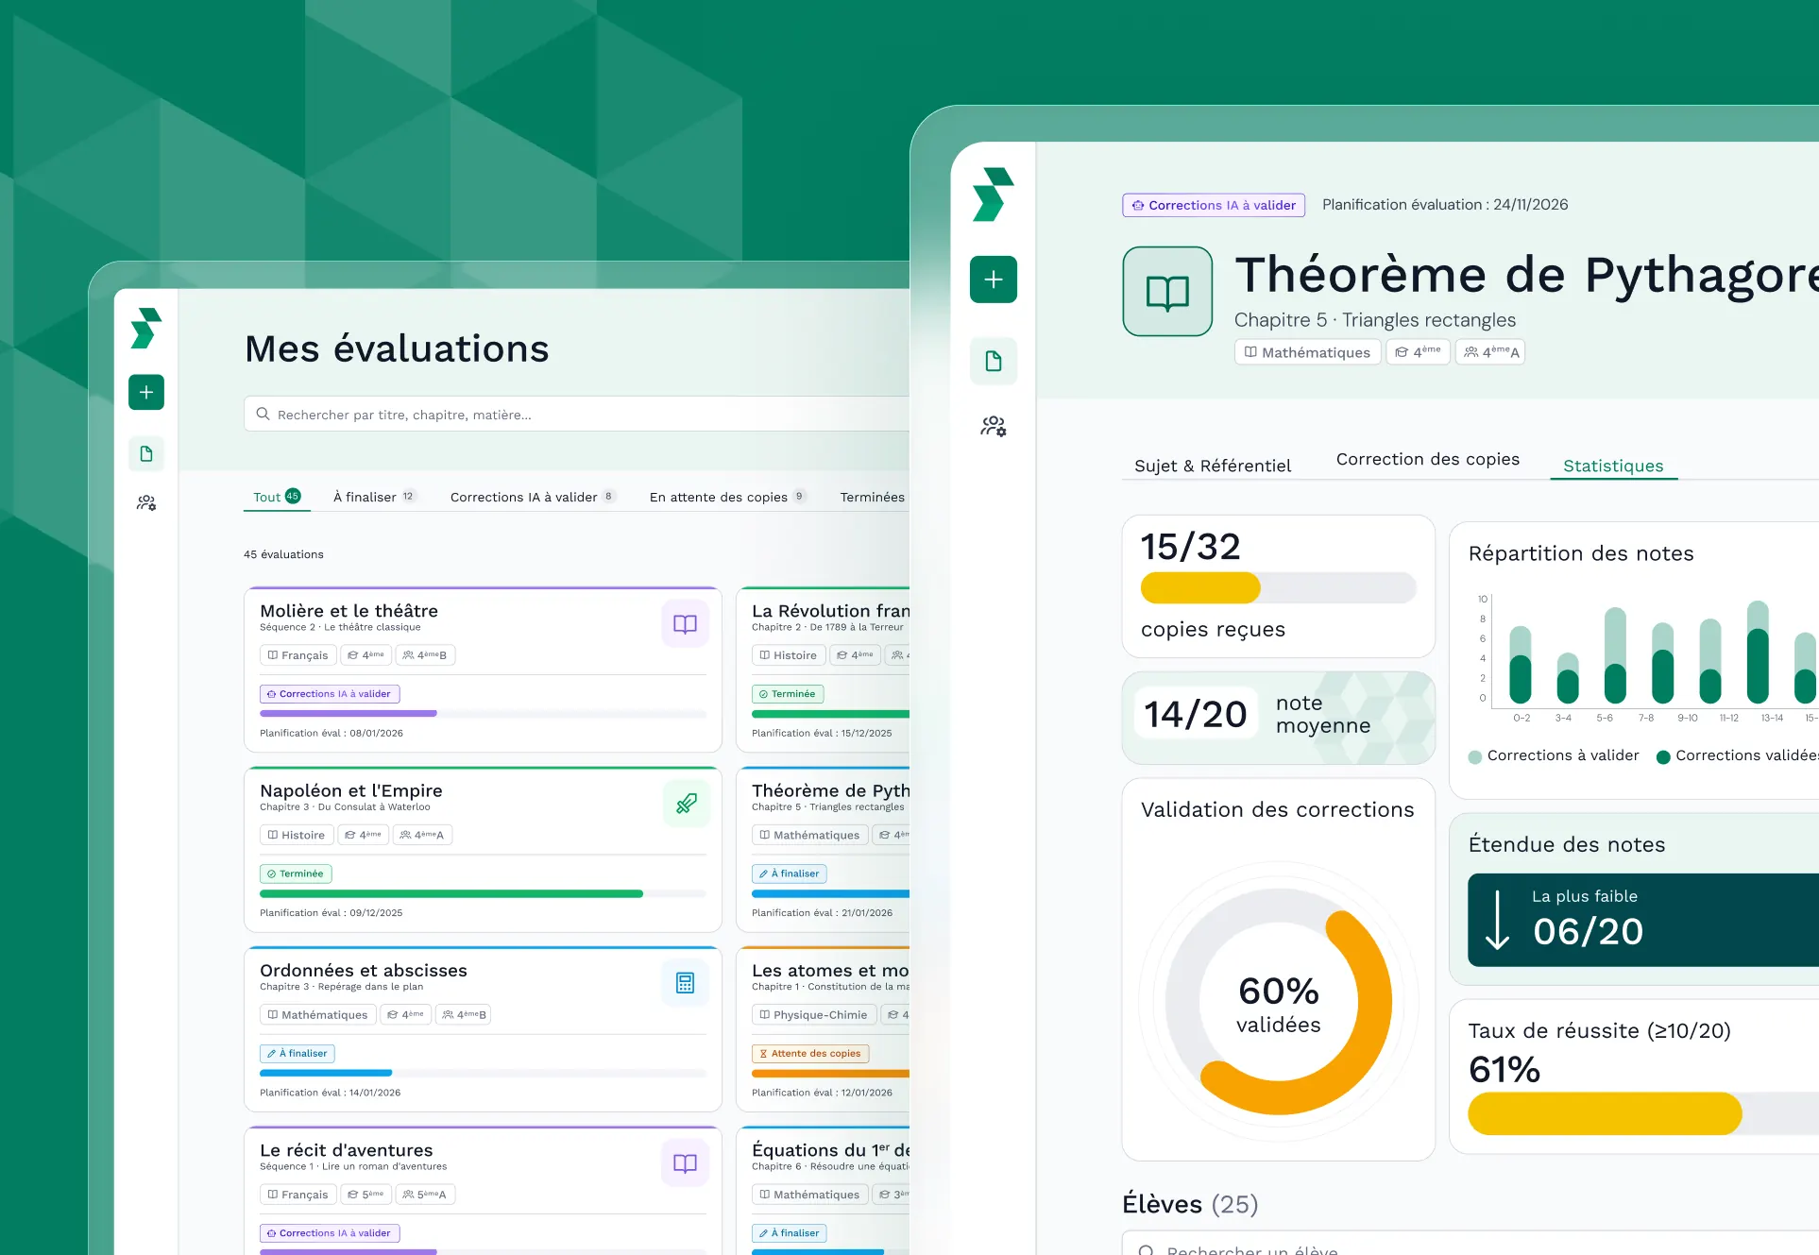The height and width of the screenshot is (1255, 1819).
Task: Click the green plus button in Pythagore window
Action: (x=994, y=280)
